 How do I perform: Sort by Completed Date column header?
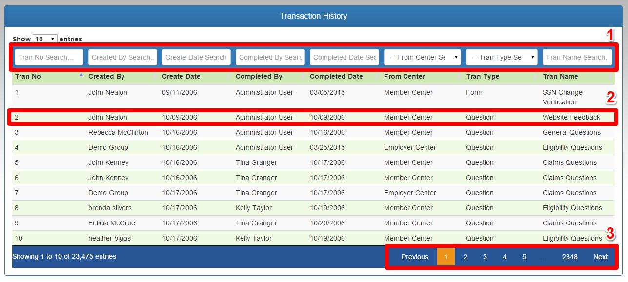click(x=336, y=77)
